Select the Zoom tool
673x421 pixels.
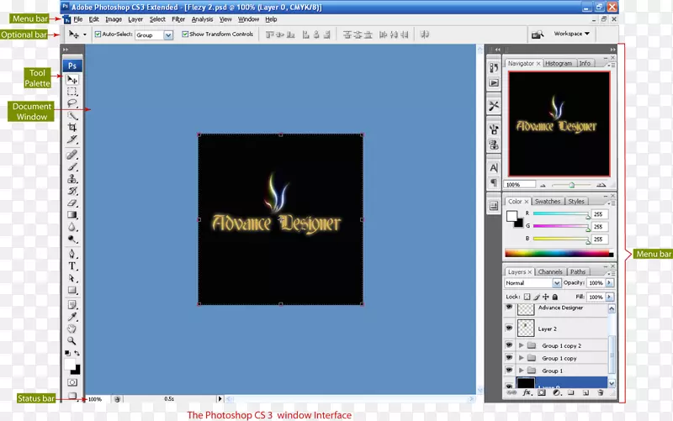tap(72, 341)
